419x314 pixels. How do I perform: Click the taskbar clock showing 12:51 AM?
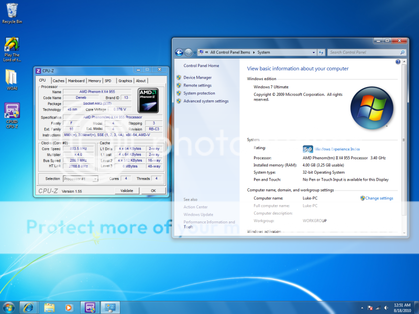click(402, 308)
